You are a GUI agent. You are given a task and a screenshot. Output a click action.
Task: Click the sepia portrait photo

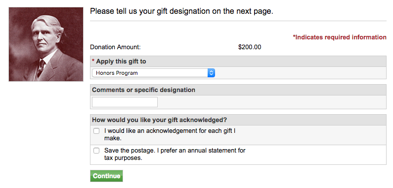46,44
